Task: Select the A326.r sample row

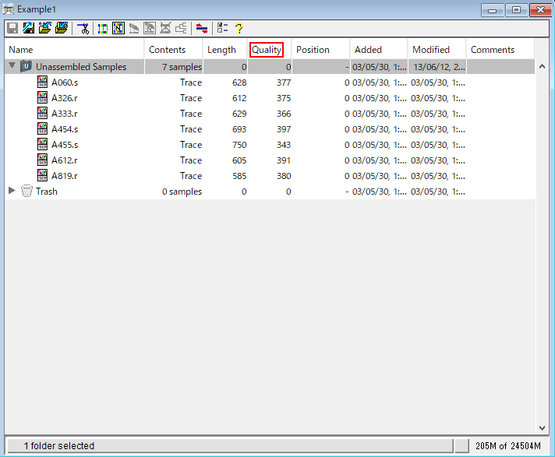Action: pos(270,98)
